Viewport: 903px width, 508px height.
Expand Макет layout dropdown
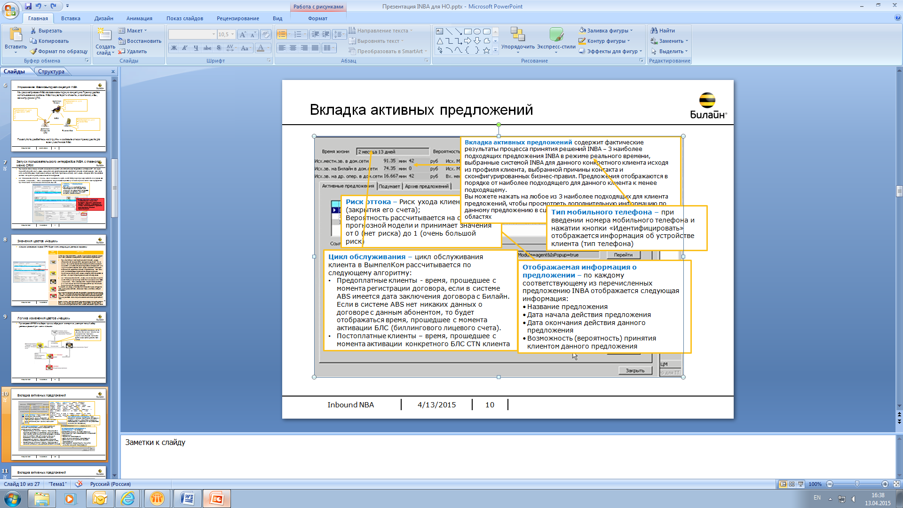click(x=133, y=31)
